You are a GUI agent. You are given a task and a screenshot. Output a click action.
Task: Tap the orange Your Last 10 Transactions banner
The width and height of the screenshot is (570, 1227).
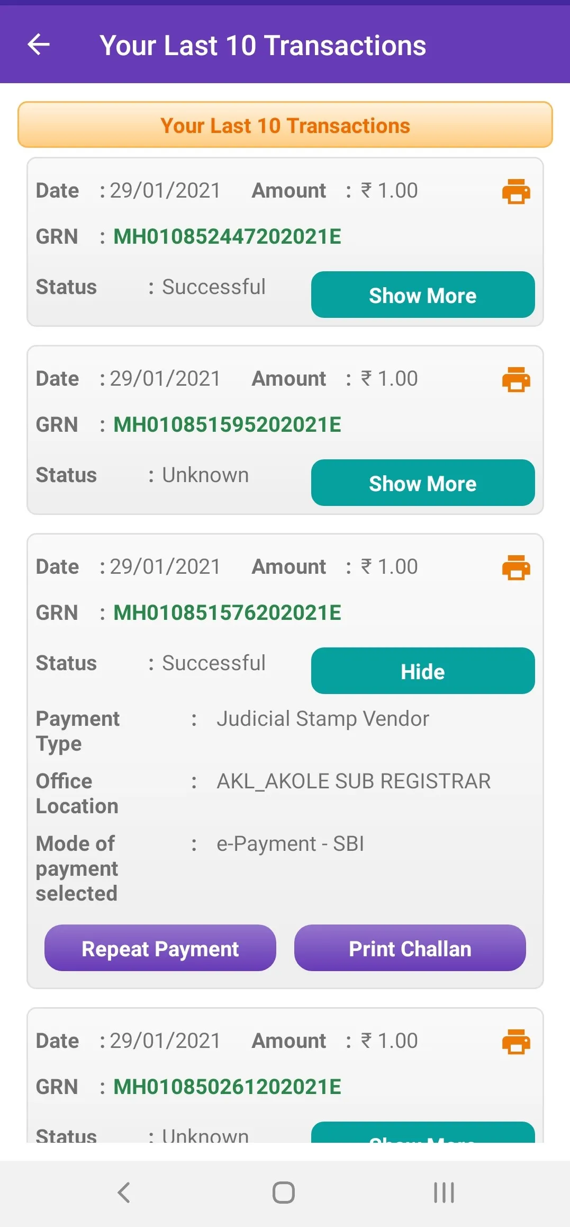[x=285, y=125]
